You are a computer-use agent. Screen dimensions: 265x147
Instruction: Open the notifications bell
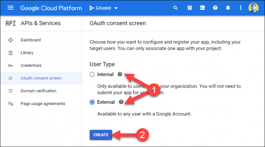point(228,8)
